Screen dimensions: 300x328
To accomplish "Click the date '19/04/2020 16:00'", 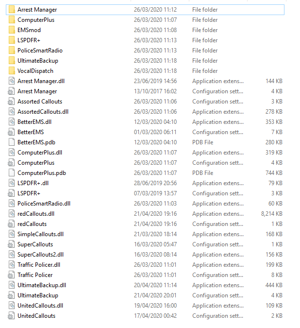I will pos(155,306).
